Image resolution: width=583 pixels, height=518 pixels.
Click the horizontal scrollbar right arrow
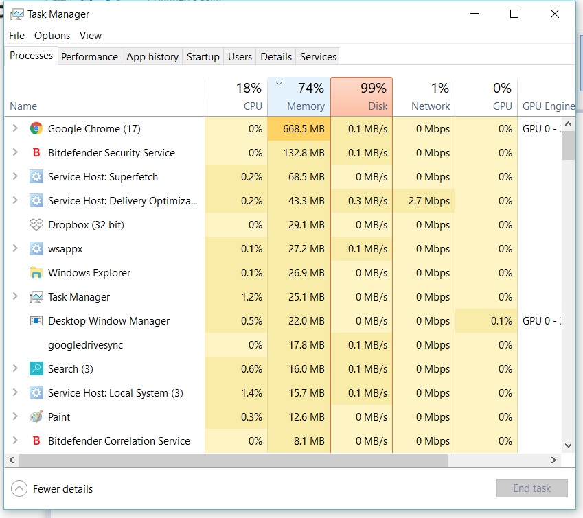[x=553, y=460]
